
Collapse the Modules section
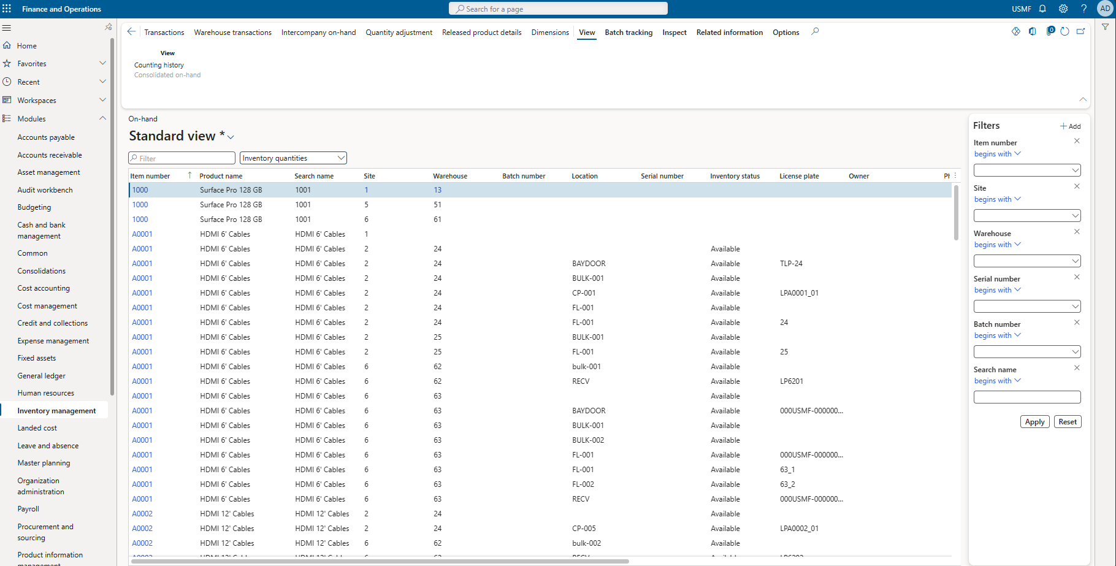click(x=102, y=118)
